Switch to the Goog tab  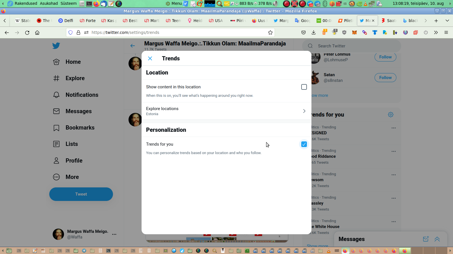coord(303,21)
